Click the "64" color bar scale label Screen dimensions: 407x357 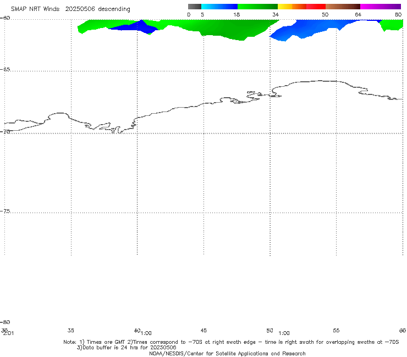(x=358, y=14)
